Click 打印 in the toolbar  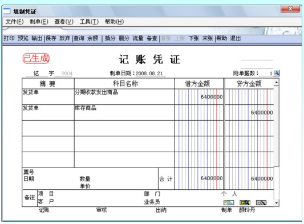[9, 38]
